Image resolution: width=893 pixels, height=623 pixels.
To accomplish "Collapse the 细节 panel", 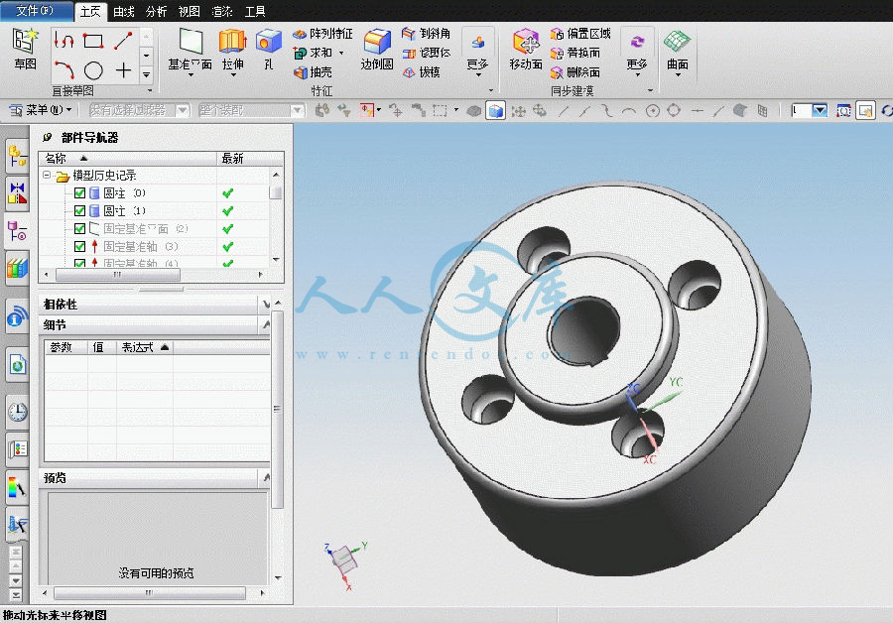I will pyautogui.click(x=265, y=325).
